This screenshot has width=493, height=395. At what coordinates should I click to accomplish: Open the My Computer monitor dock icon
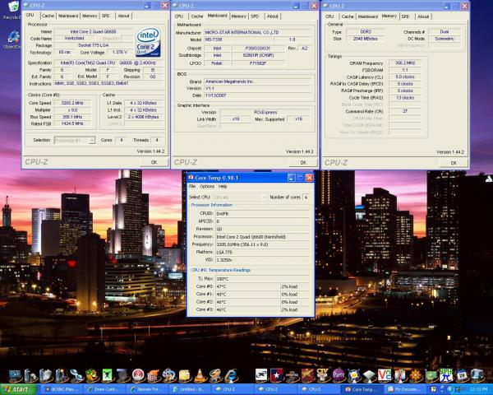[16, 375]
